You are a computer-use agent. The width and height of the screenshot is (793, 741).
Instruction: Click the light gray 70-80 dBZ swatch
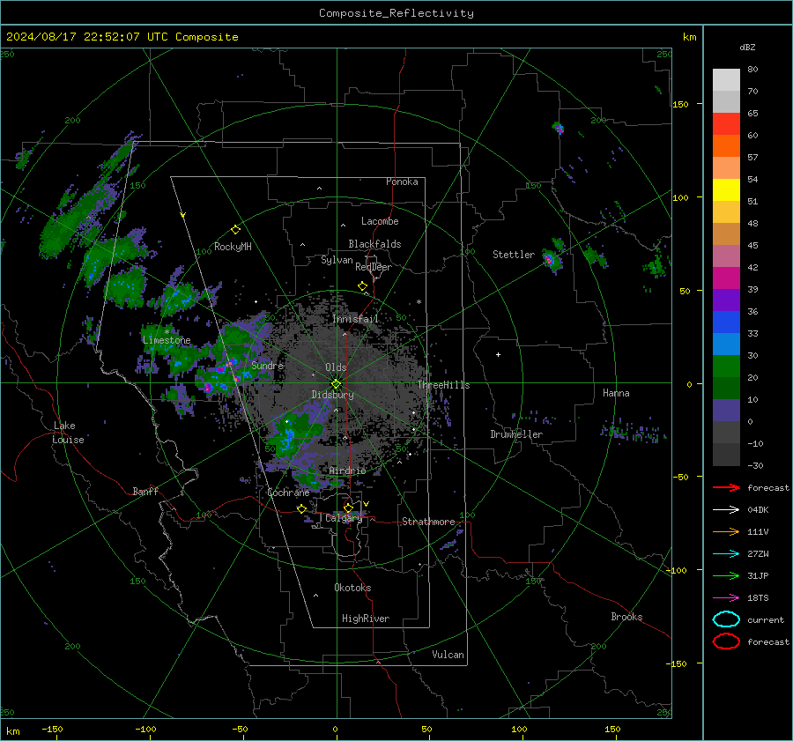726,80
